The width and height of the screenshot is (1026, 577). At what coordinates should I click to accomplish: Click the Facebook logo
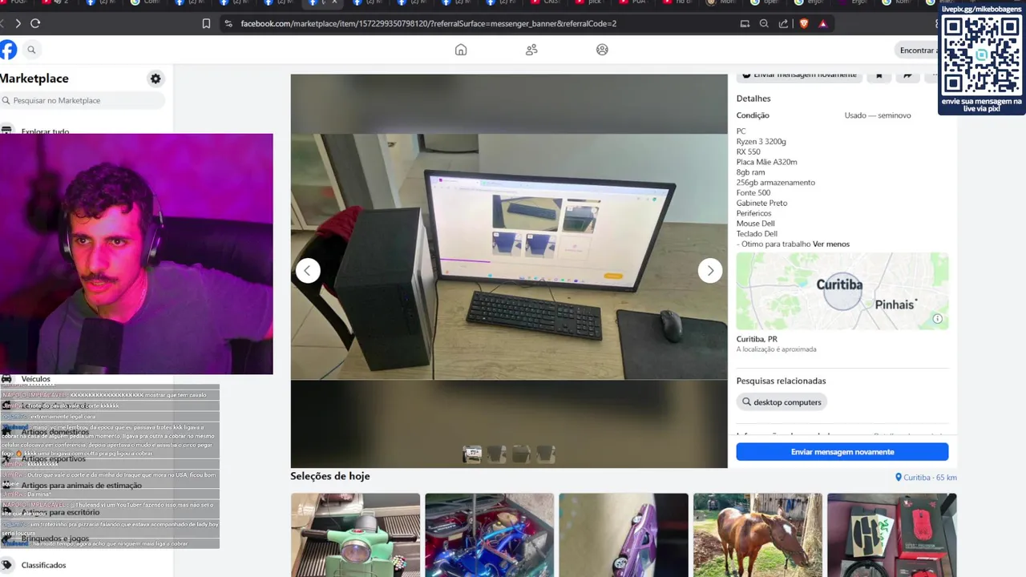pyautogui.click(x=8, y=50)
